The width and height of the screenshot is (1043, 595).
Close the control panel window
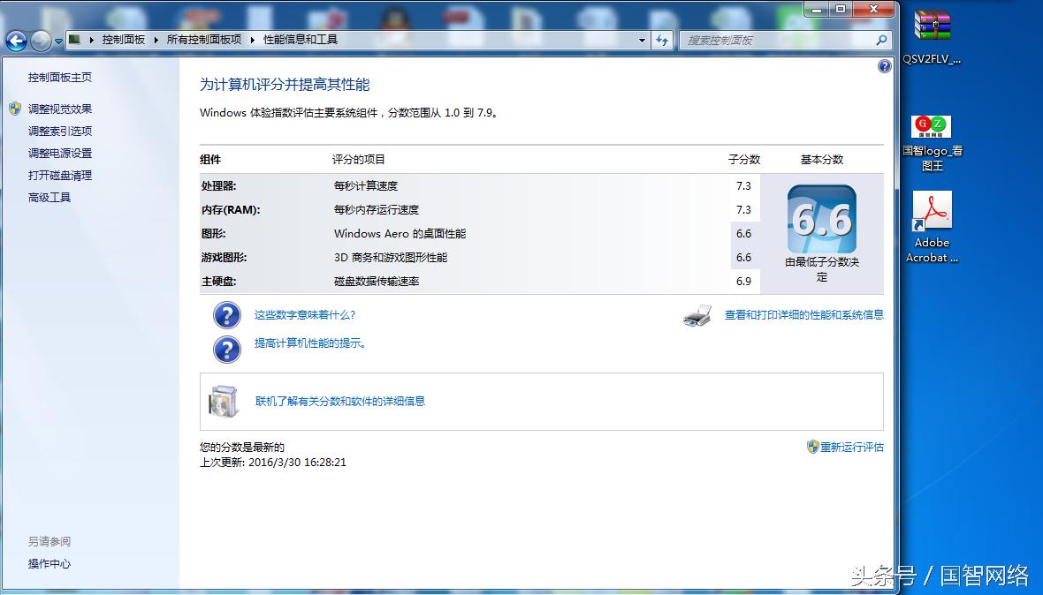pos(874,10)
